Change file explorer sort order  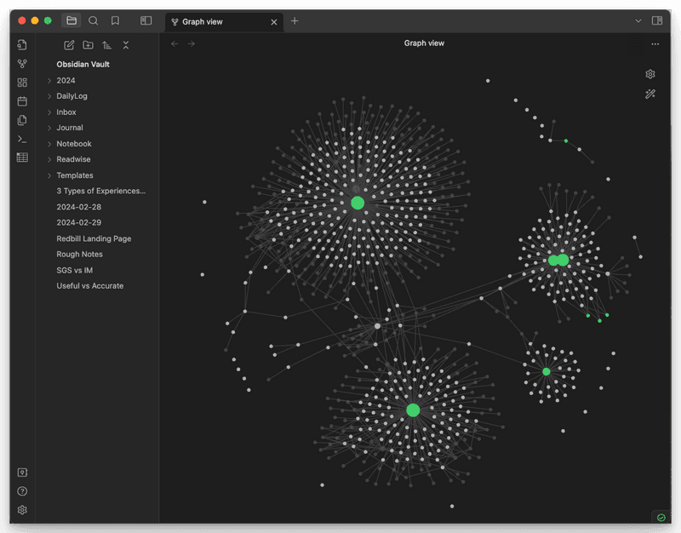pyautogui.click(x=107, y=45)
